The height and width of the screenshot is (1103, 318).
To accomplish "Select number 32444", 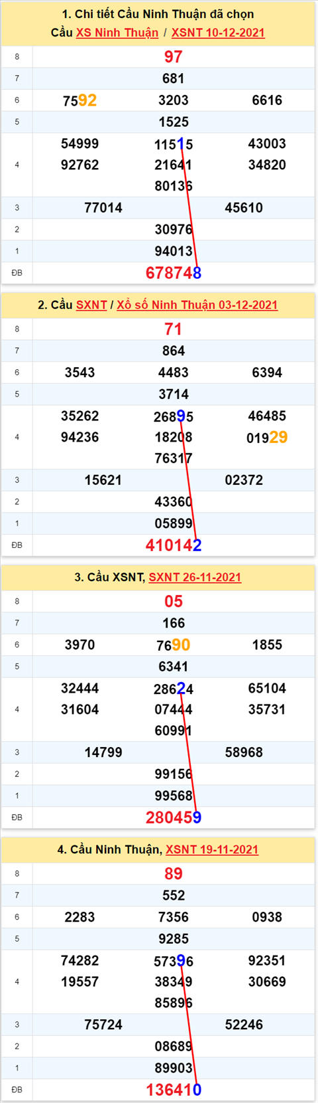I will click(x=79, y=688).
